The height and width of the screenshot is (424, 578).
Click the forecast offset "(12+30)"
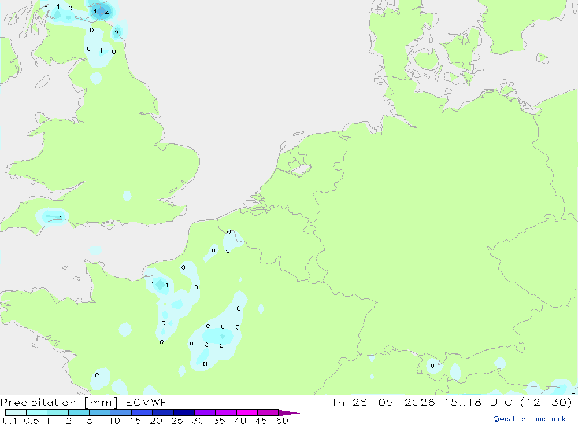point(546,402)
